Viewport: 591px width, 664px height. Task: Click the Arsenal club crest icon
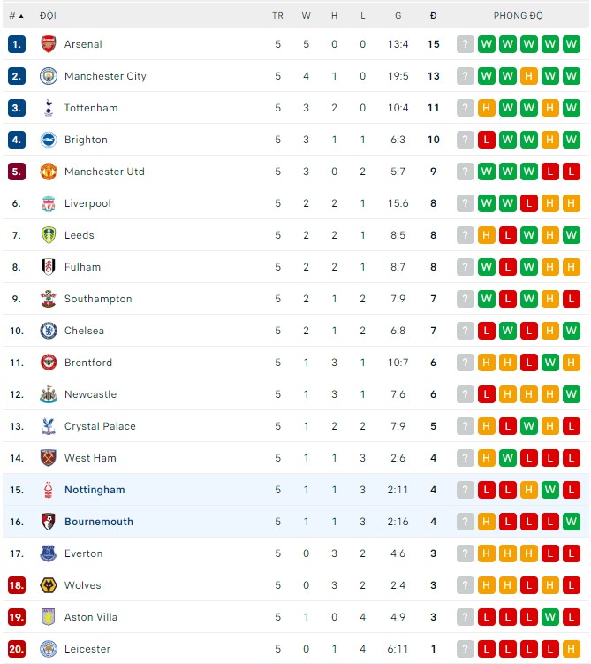pyautogui.click(x=49, y=44)
